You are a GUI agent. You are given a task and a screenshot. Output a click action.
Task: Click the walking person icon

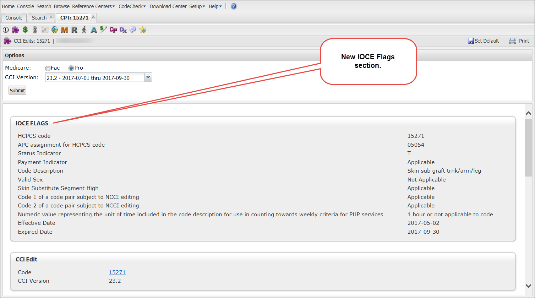pyautogui.click(x=84, y=30)
